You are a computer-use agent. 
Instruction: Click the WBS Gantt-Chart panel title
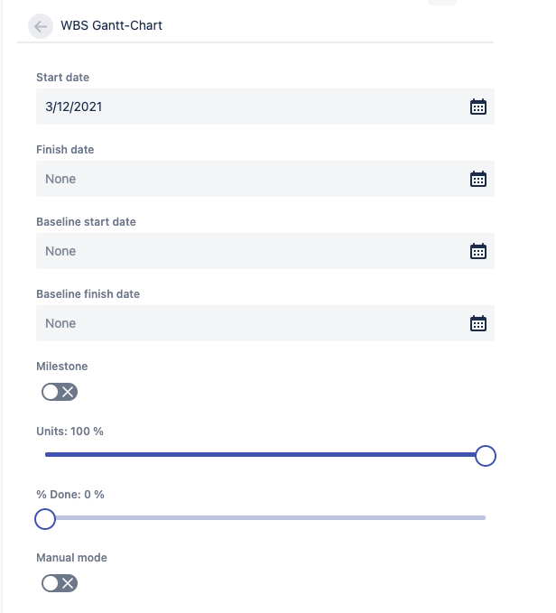pos(111,26)
